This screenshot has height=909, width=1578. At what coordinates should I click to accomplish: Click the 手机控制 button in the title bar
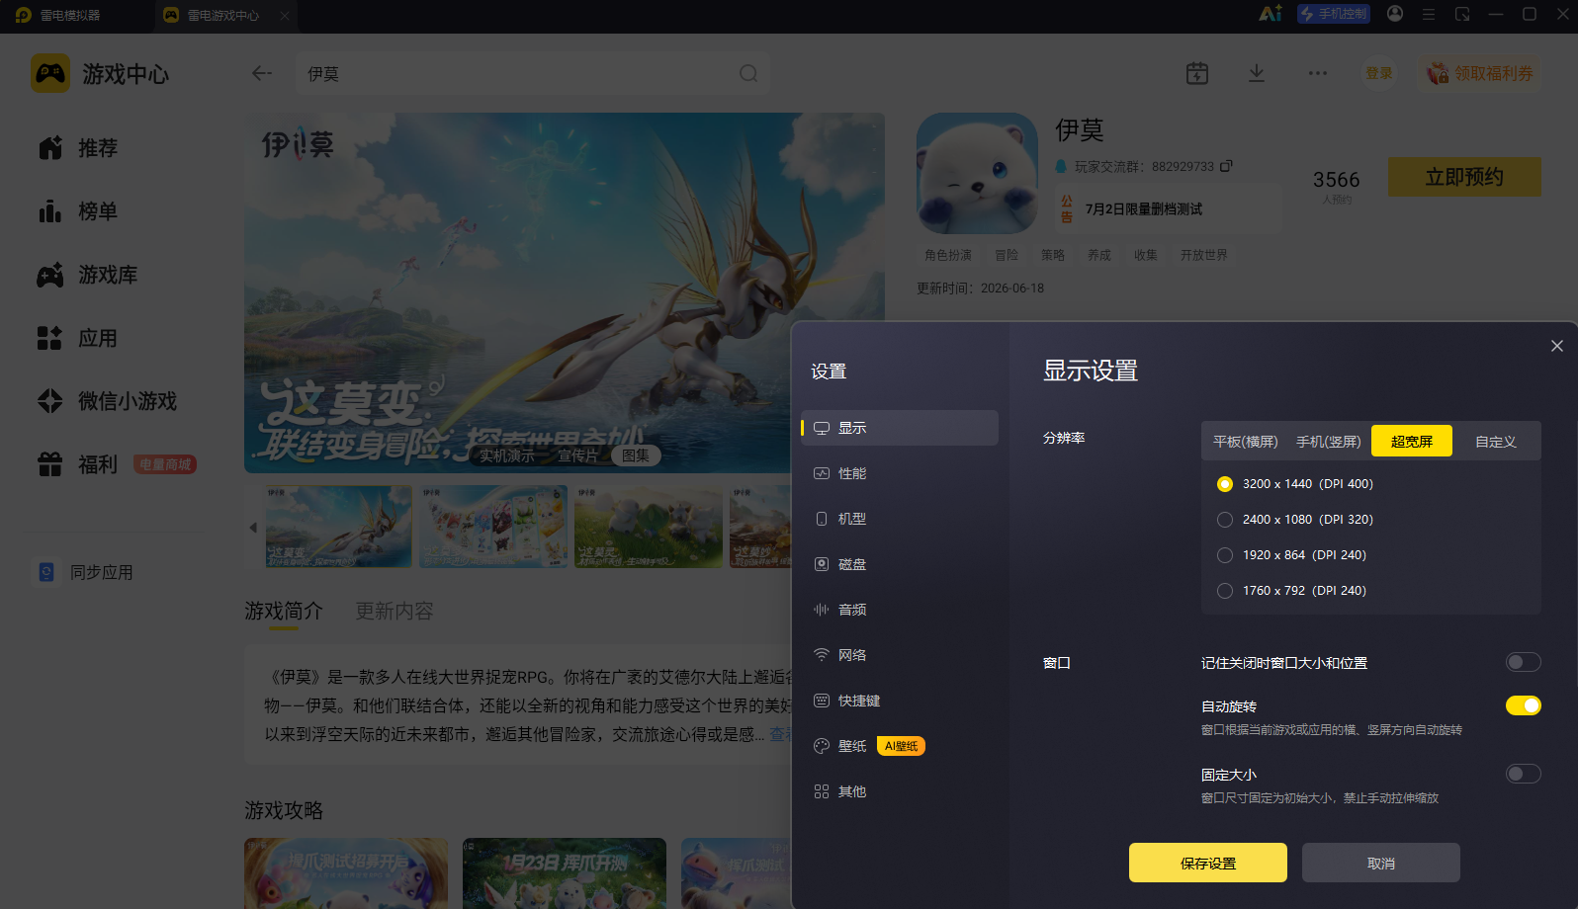(1335, 14)
